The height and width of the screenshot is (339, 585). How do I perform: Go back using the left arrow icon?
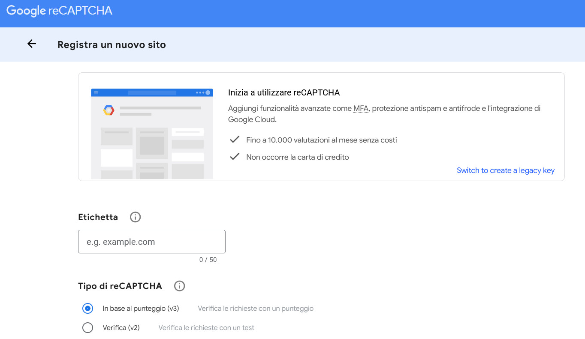coord(32,44)
